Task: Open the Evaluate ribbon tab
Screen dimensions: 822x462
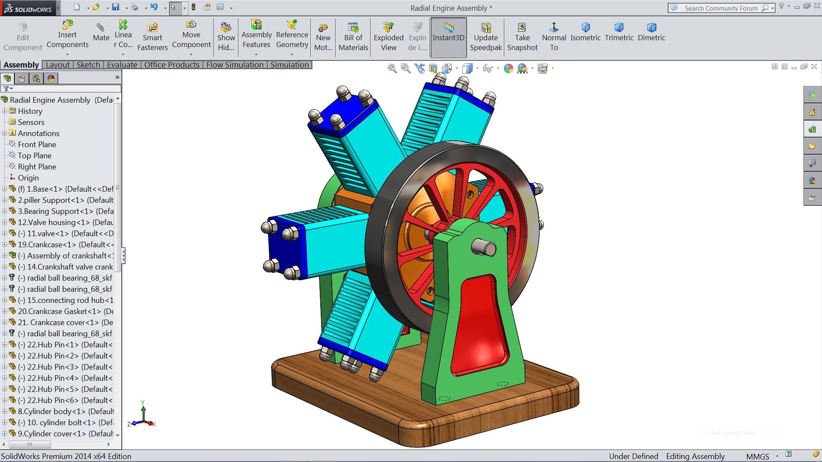Action: pos(122,65)
